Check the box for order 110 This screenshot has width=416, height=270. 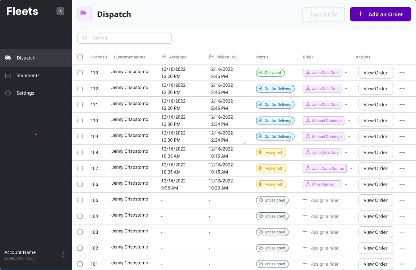pos(80,121)
